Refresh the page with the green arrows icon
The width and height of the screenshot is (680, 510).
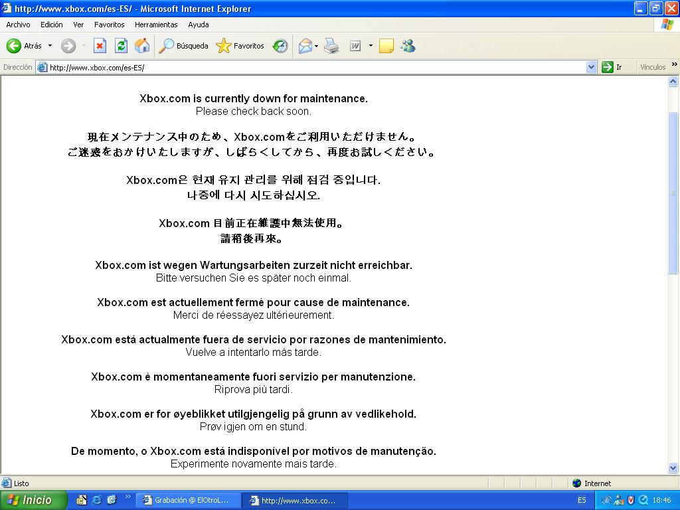tap(121, 46)
